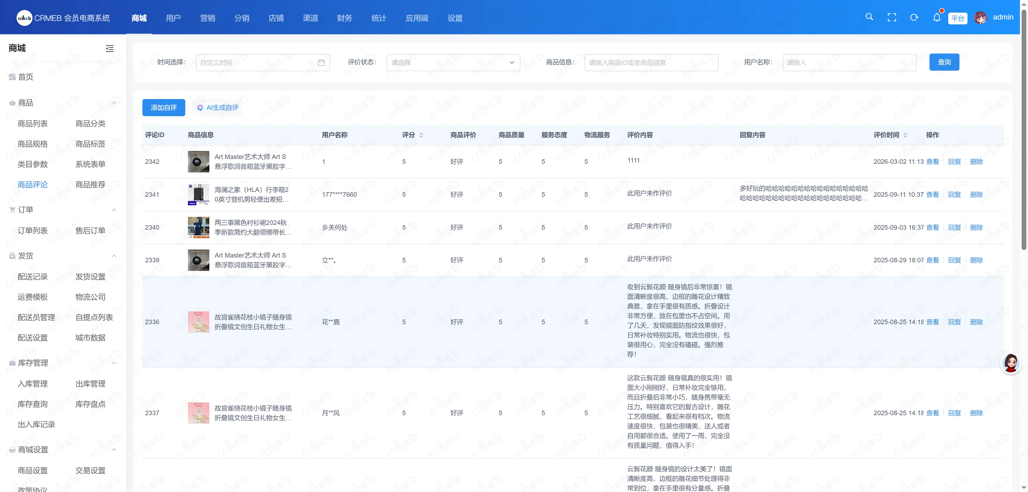
Task: Open 商品推荐 in the sidebar
Action: click(x=90, y=185)
